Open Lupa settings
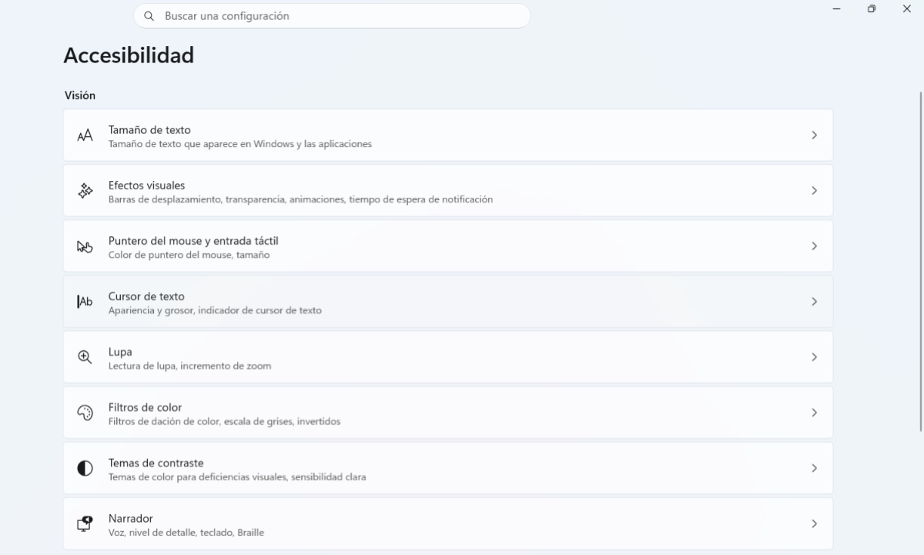The image size is (924, 555). (x=448, y=357)
